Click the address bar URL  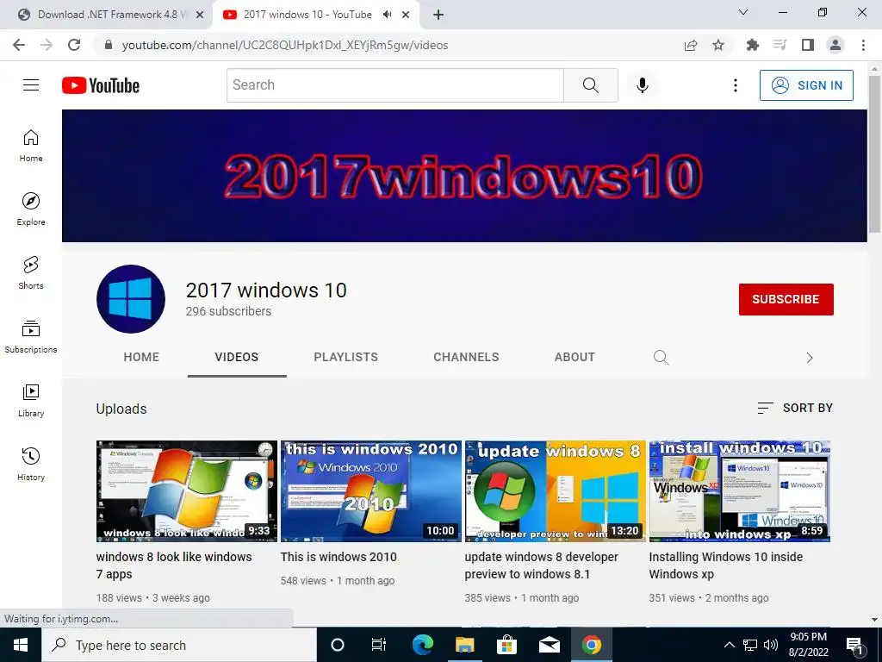tap(284, 45)
